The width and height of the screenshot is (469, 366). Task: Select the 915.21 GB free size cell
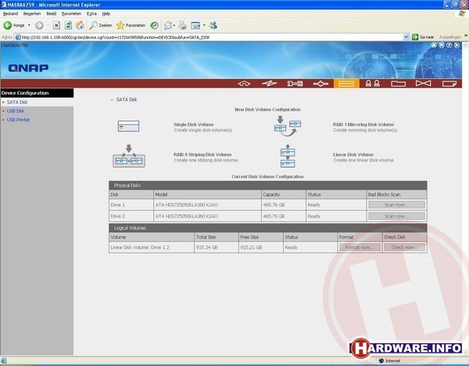[261, 247]
